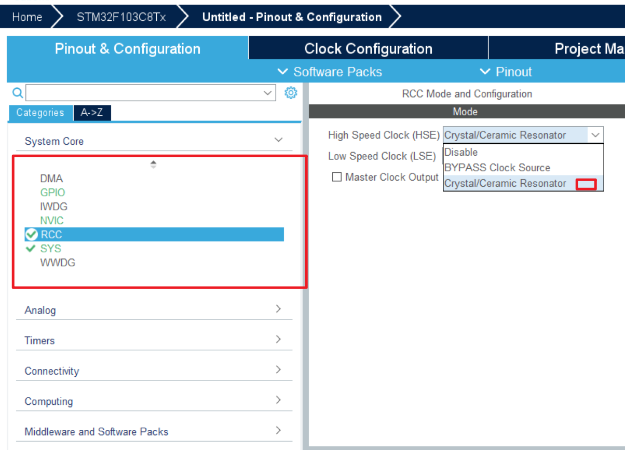Expand the Timers category
Viewport: 625px width, 450px height.
[278, 339]
